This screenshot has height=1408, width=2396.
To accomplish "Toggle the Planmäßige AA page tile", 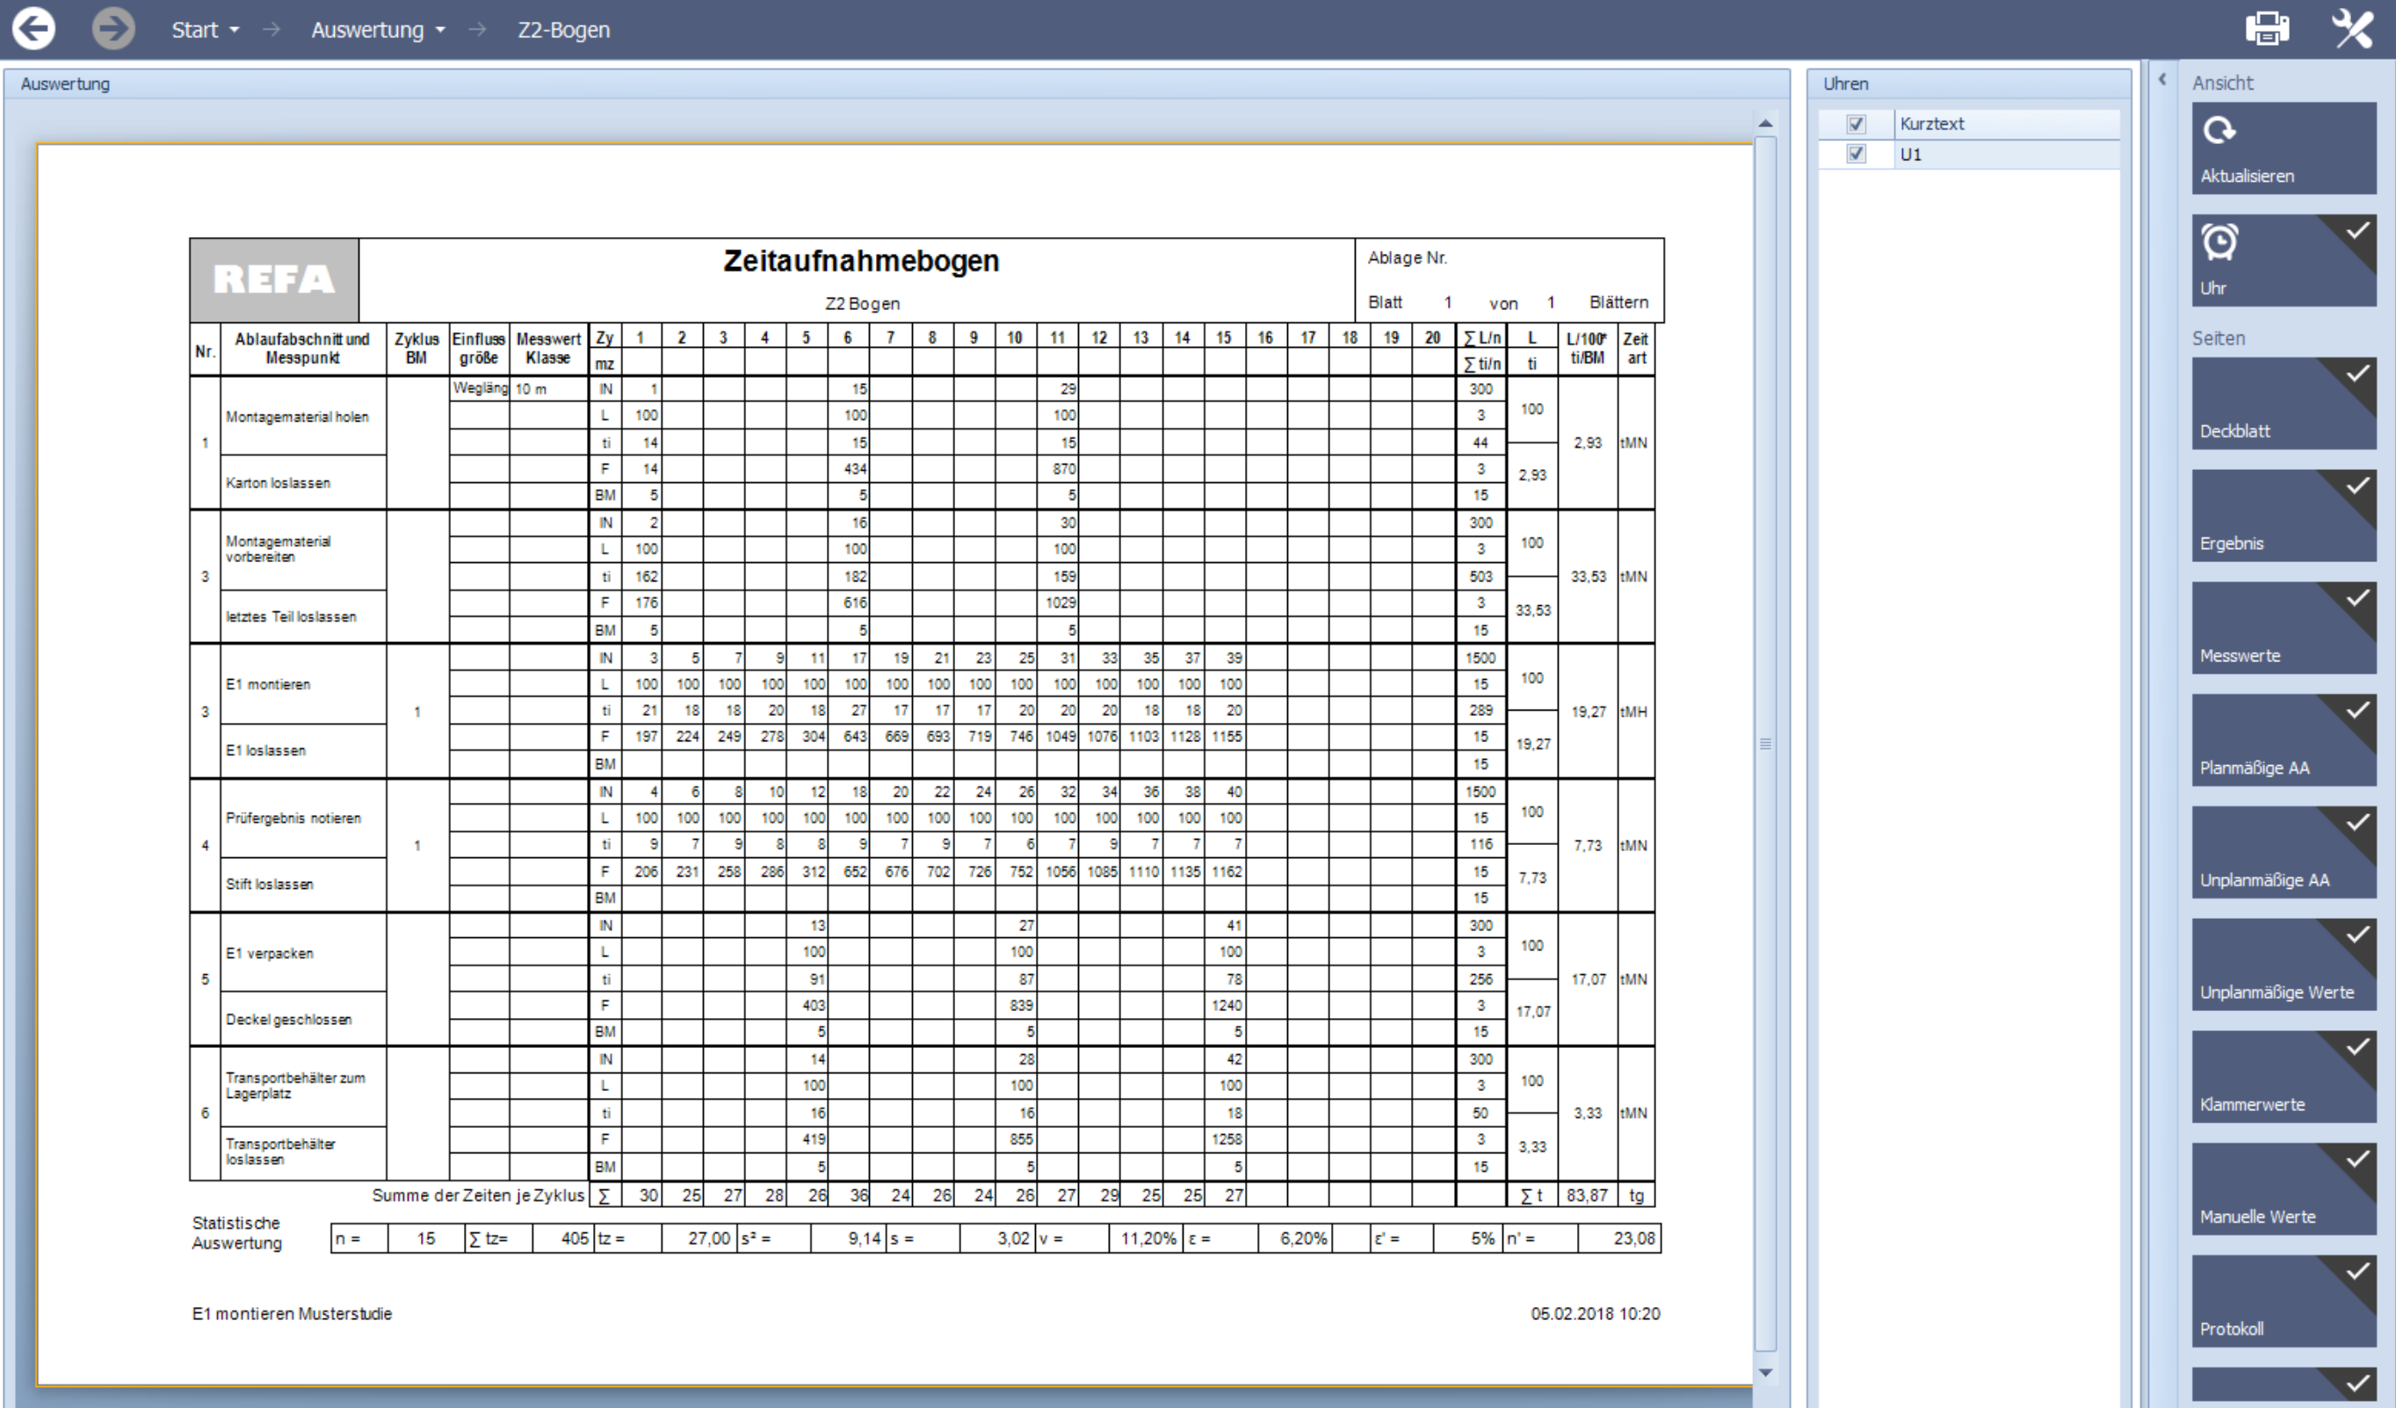I will tap(2284, 740).
